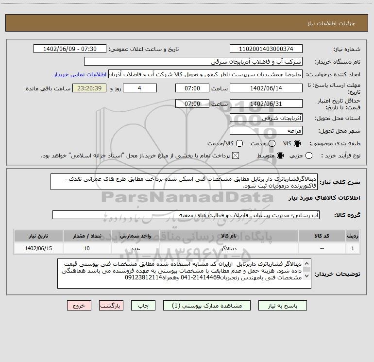This screenshot has width=374, height=362.
Task: Select the 'خدمت' radio button
Action: tap(272, 143)
